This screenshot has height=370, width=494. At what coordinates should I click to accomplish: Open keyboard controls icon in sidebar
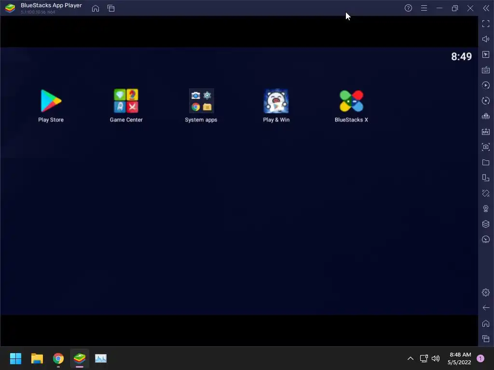(x=486, y=70)
